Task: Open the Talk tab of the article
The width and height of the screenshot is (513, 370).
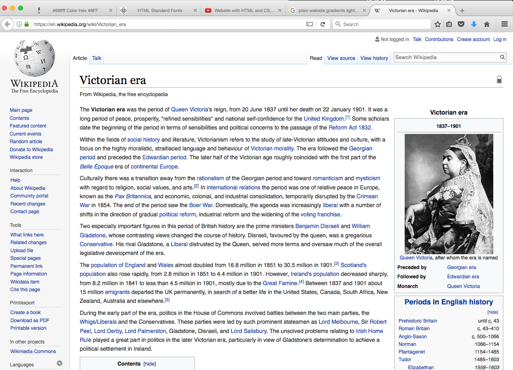Action: coord(97,58)
